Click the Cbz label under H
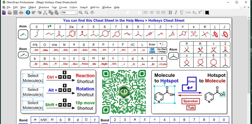Viewport: 252px width, 124px height. (65, 64)
